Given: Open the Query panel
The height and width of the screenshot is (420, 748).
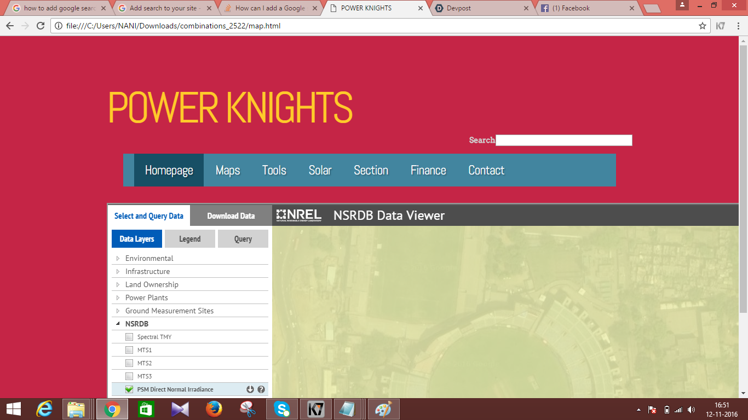Looking at the screenshot, I should point(243,238).
